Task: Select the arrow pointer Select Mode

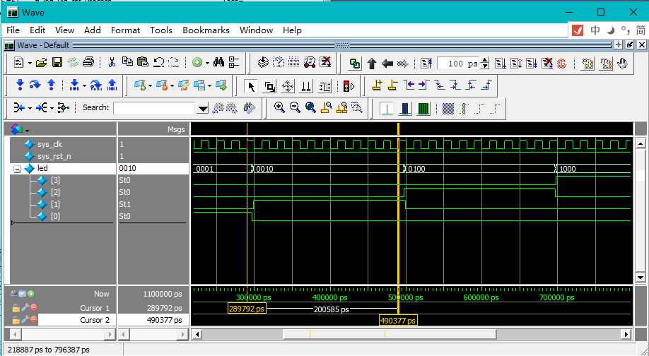Action: pyautogui.click(x=251, y=86)
